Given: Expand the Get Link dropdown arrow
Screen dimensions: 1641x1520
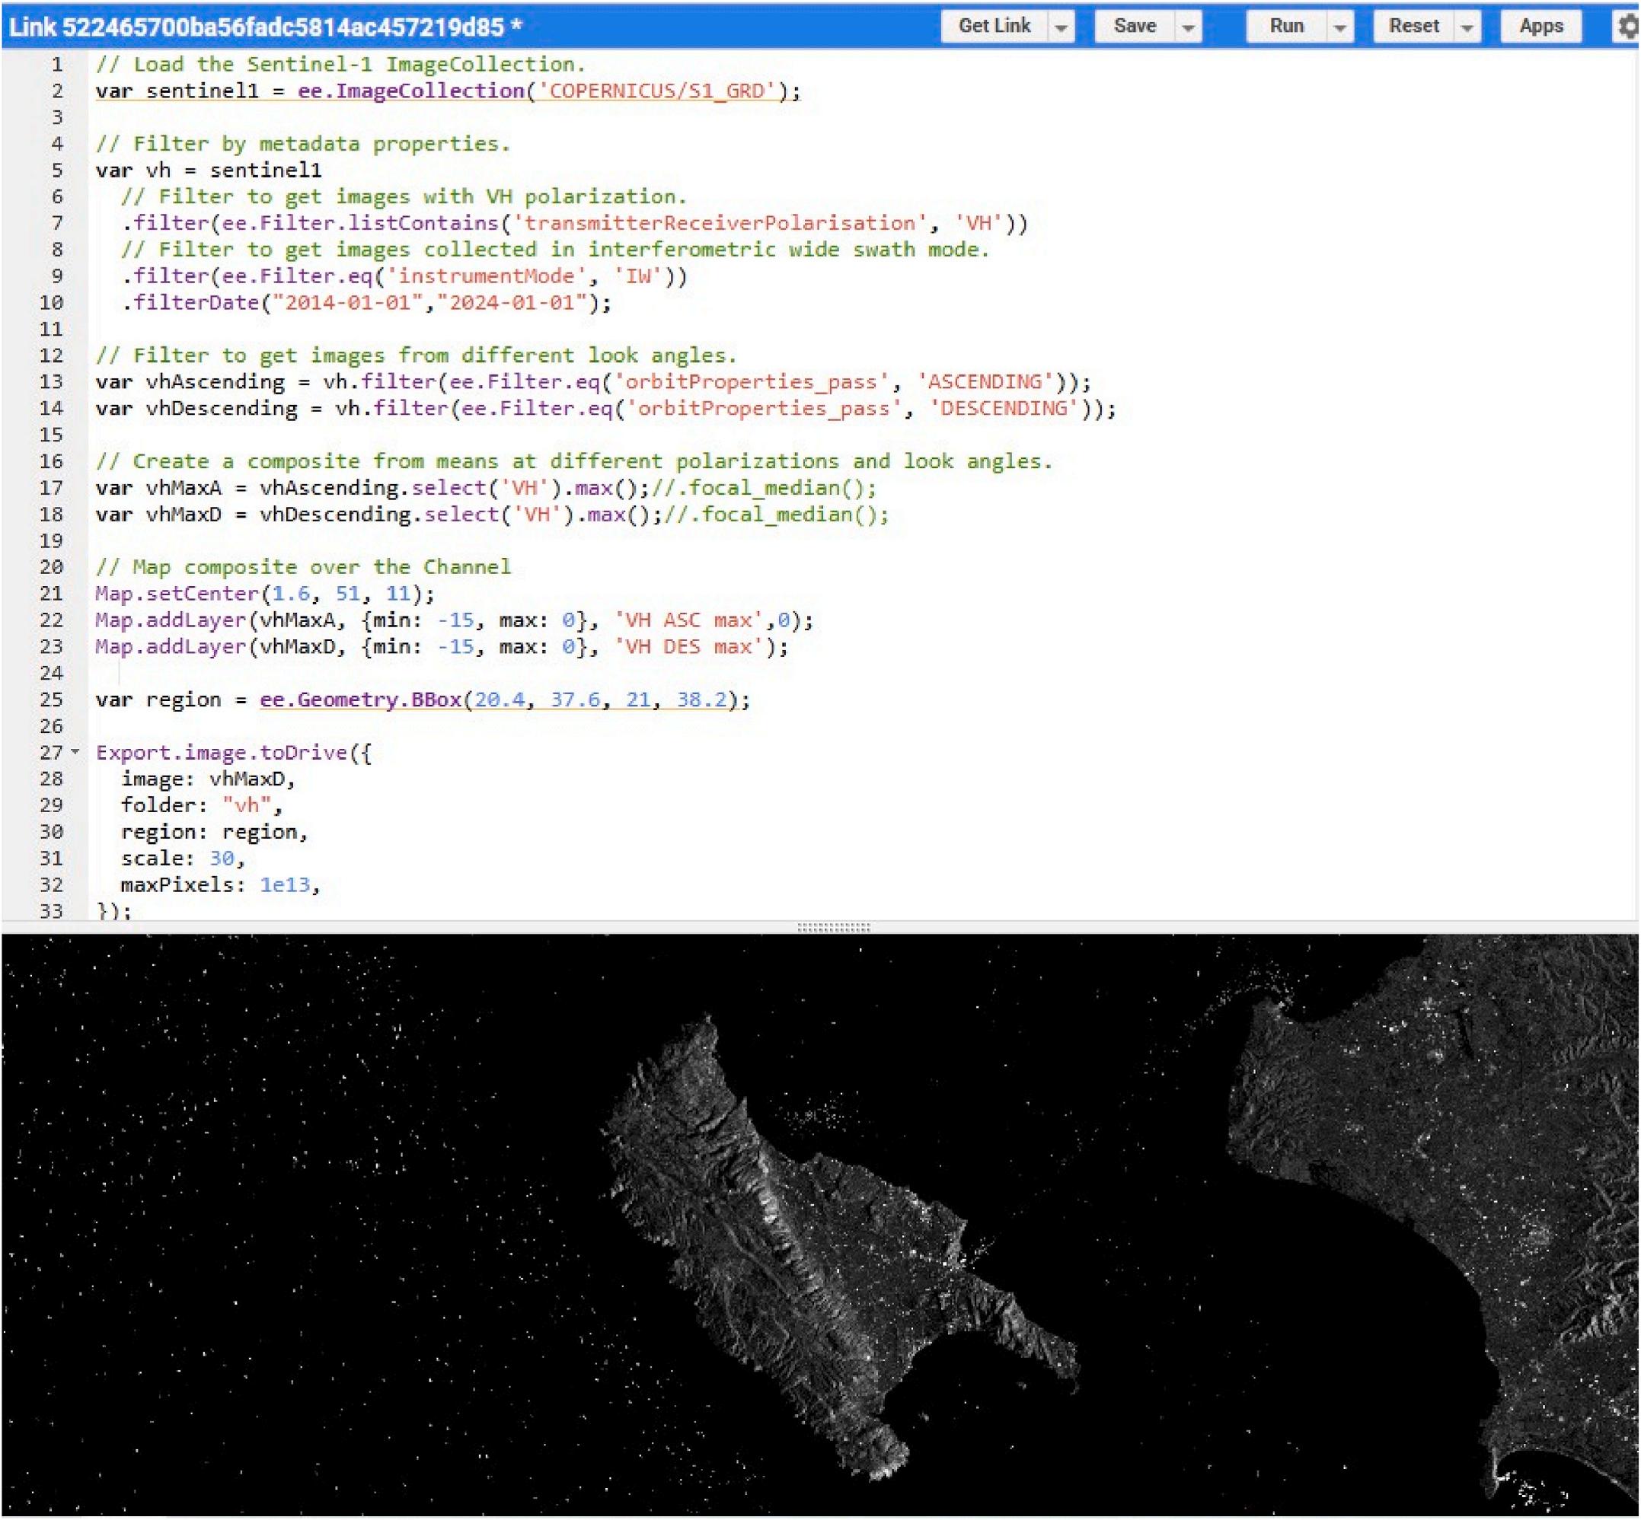Looking at the screenshot, I should (x=1062, y=27).
